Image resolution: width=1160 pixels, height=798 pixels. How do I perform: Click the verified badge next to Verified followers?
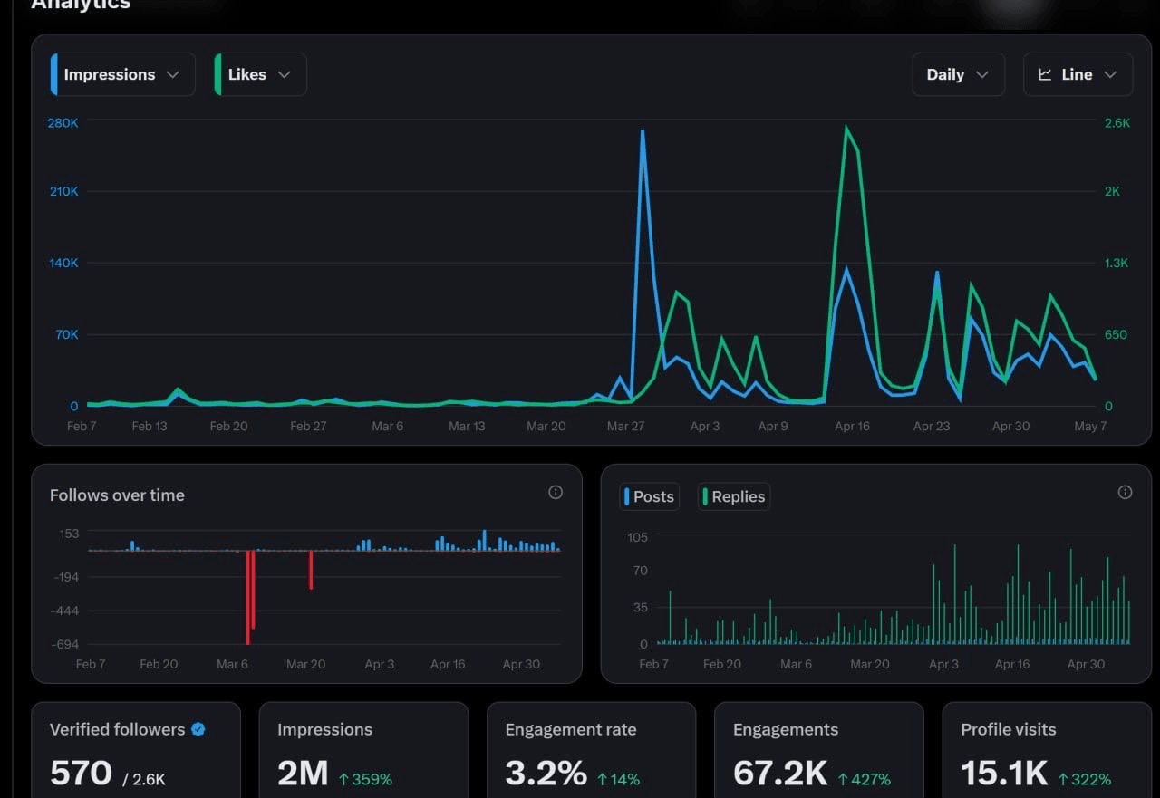(x=198, y=729)
